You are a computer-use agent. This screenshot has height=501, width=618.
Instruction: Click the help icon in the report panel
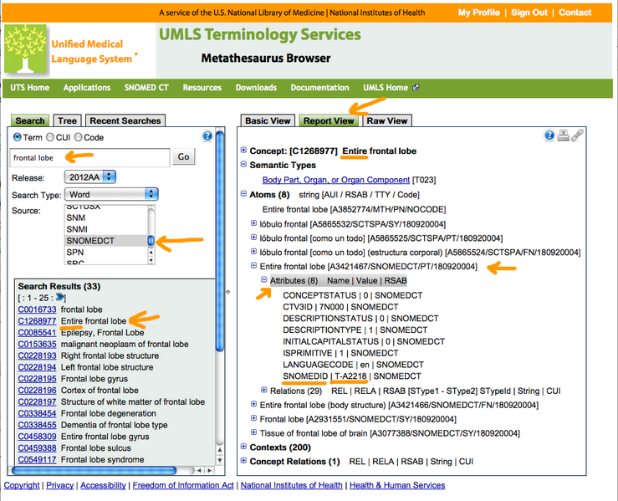point(549,136)
